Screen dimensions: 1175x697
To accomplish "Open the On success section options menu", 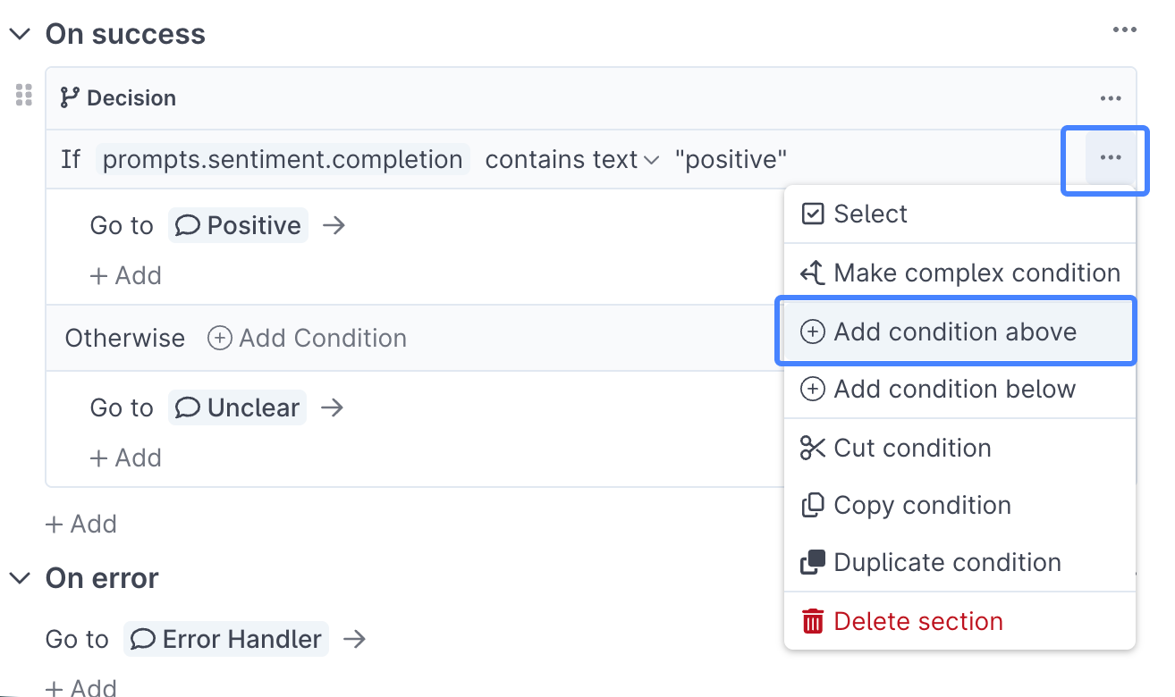I will pyautogui.click(x=1124, y=30).
